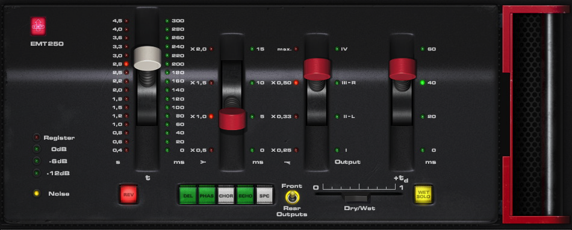The width and height of the screenshot is (572, 230).
Task: Toggle the red REV program button
Action: (128, 194)
